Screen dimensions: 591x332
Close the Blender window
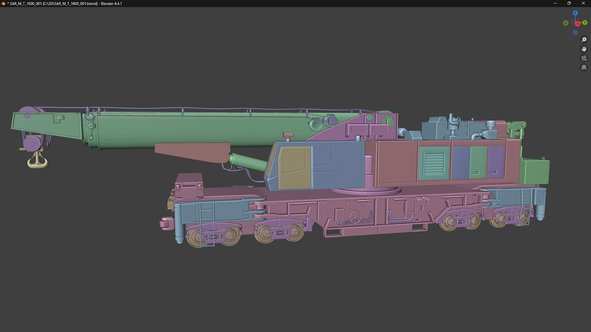tap(583, 3)
